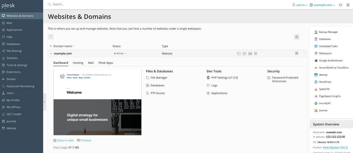Click the gear settings icon above domain list
The image size is (353, 153).
(x=297, y=37)
